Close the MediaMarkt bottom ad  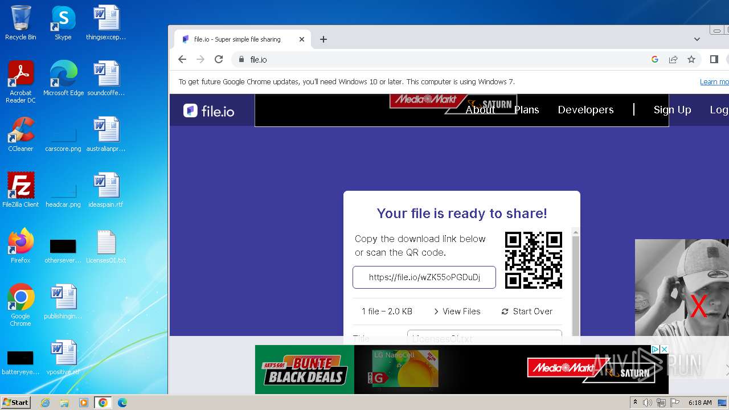(664, 349)
